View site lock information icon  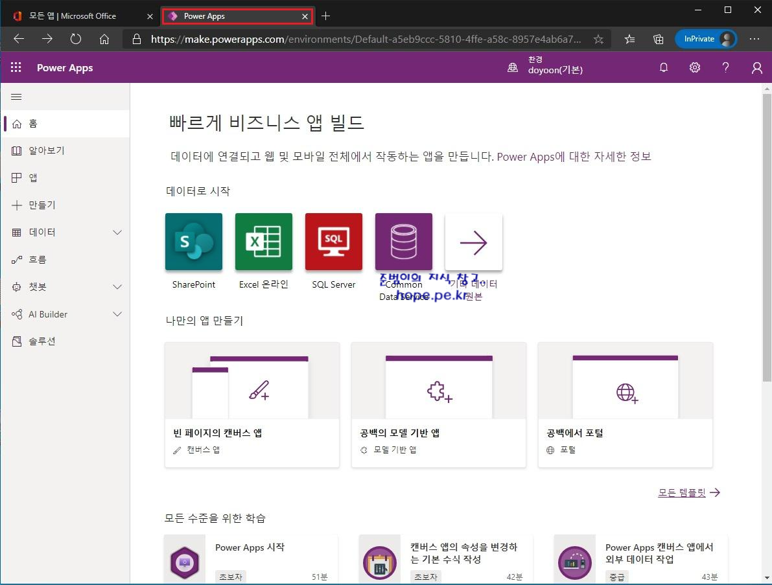coord(137,40)
